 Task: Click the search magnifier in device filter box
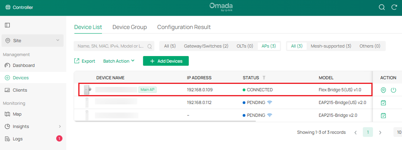pos(150,46)
